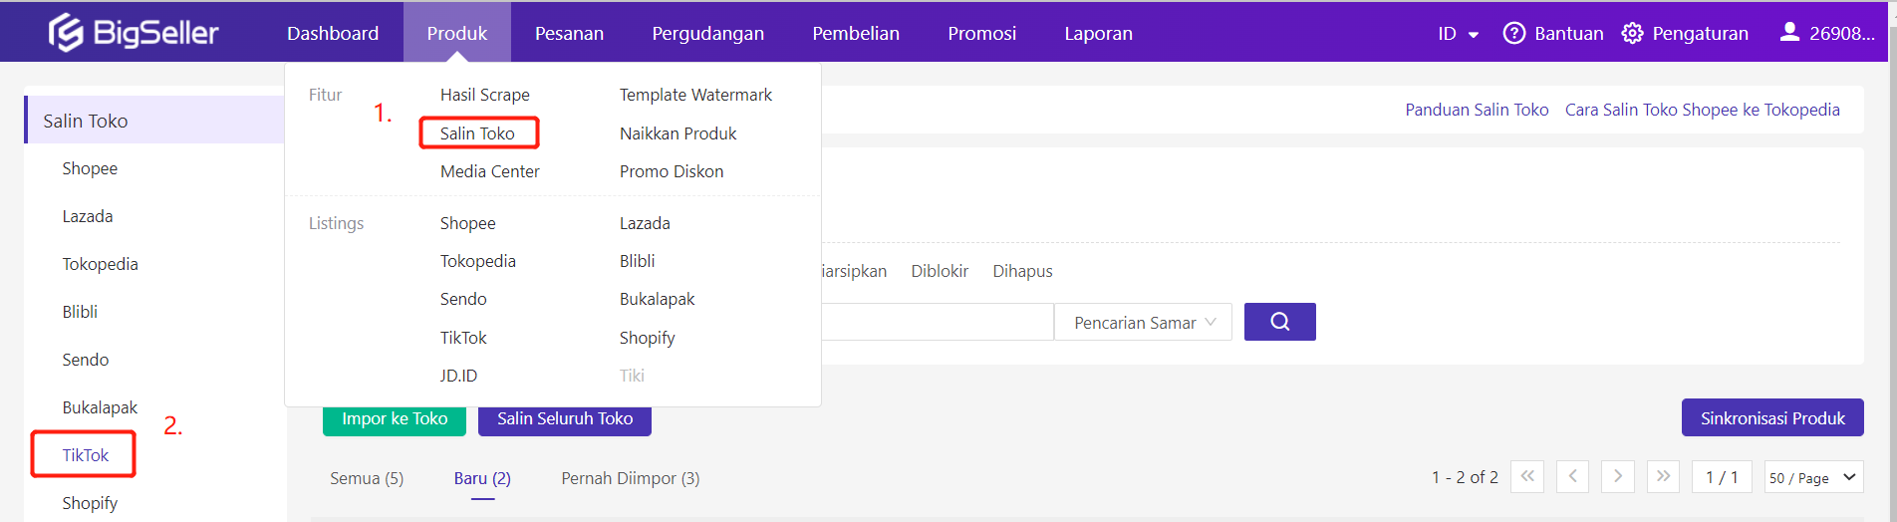Open Lazada under Listings menu
The image size is (1897, 522).
tap(645, 223)
